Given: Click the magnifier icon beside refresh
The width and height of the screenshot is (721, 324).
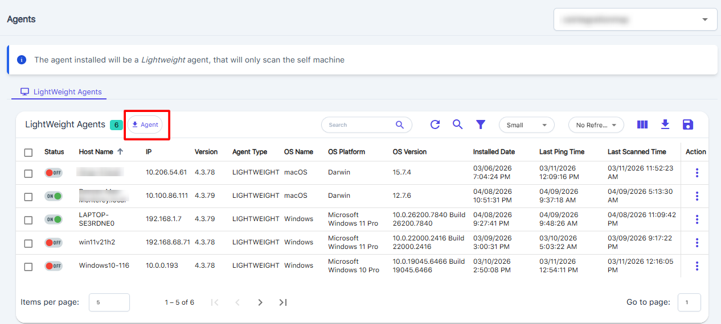Looking at the screenshot, I should pyautogui.click(x=457, y=124).
